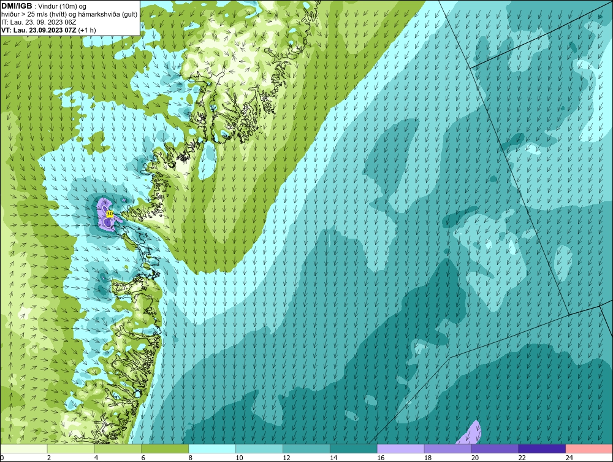Click the 22–24 m/s dark indigo swatch
This screenshot has height=462, width=613.
click(542, 449)
